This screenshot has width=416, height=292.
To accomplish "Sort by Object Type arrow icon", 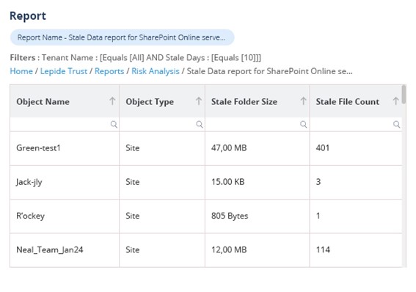I will [x=199, y=101].
